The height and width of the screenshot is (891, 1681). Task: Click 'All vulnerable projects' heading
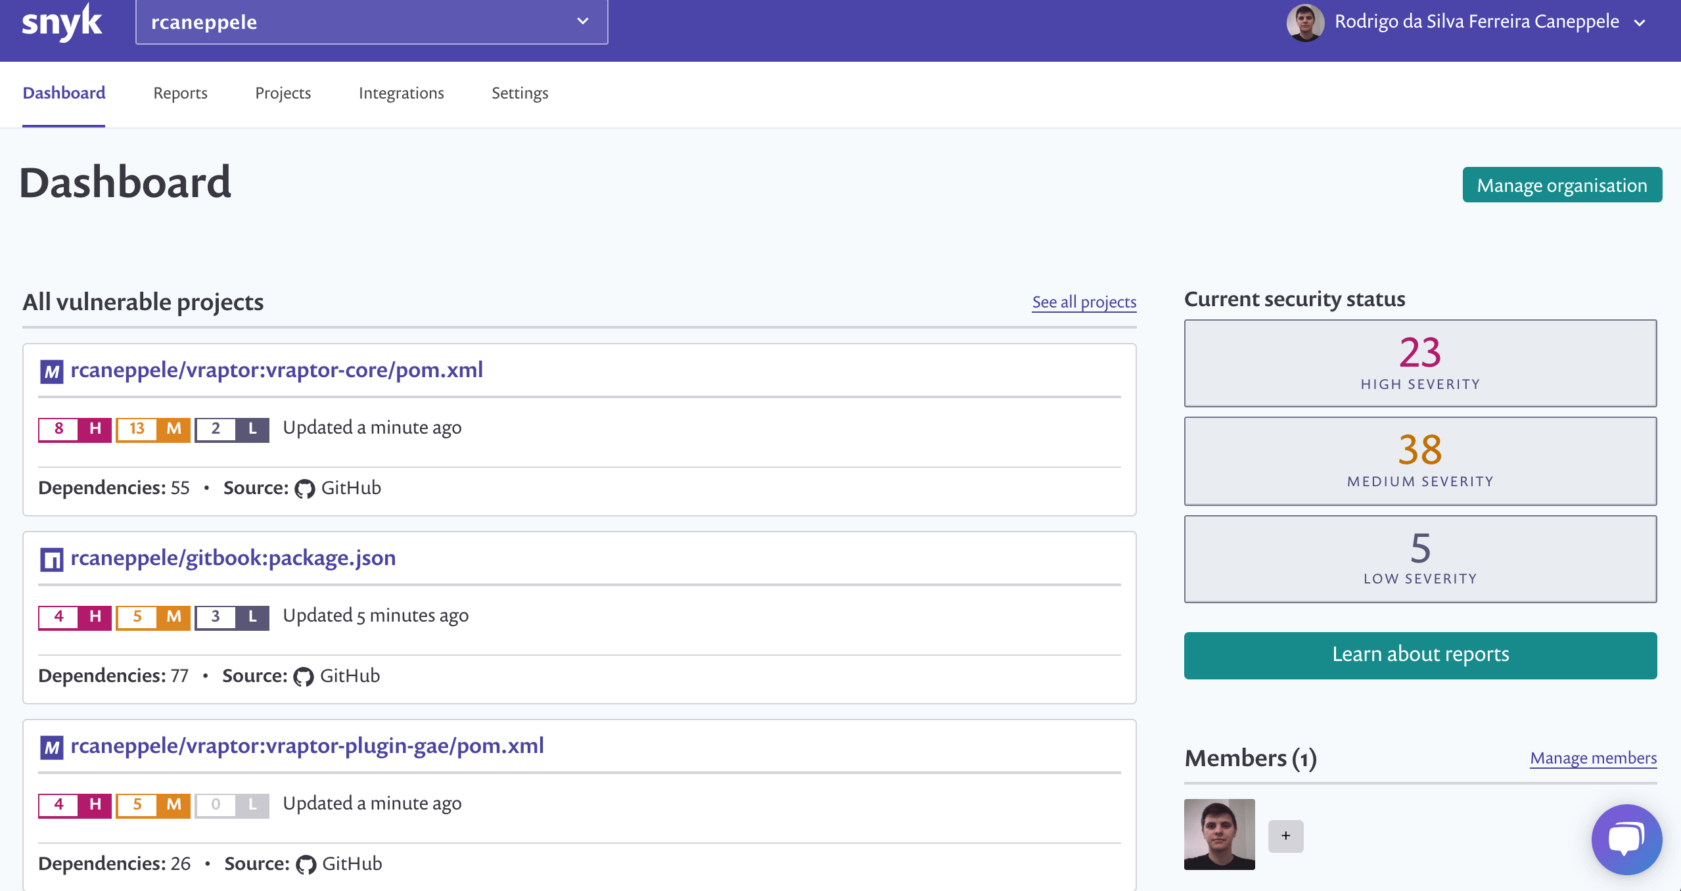pyautogui.click(x=143, y=302)
